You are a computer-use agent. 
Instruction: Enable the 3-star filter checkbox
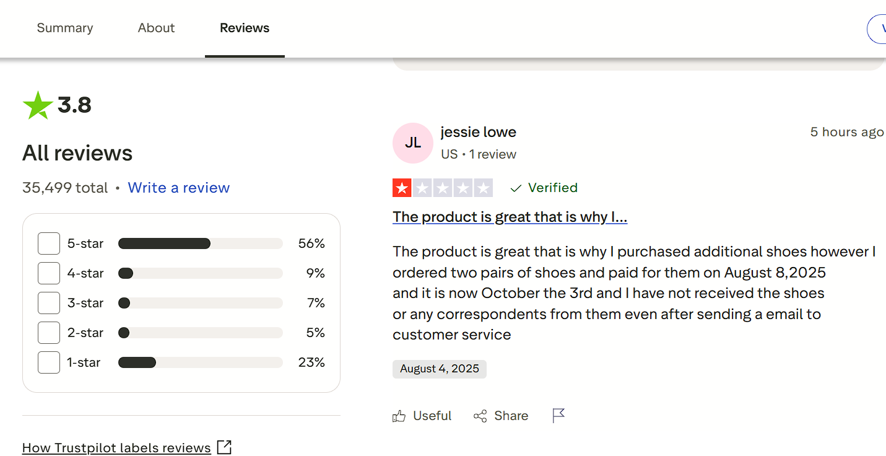49,303
